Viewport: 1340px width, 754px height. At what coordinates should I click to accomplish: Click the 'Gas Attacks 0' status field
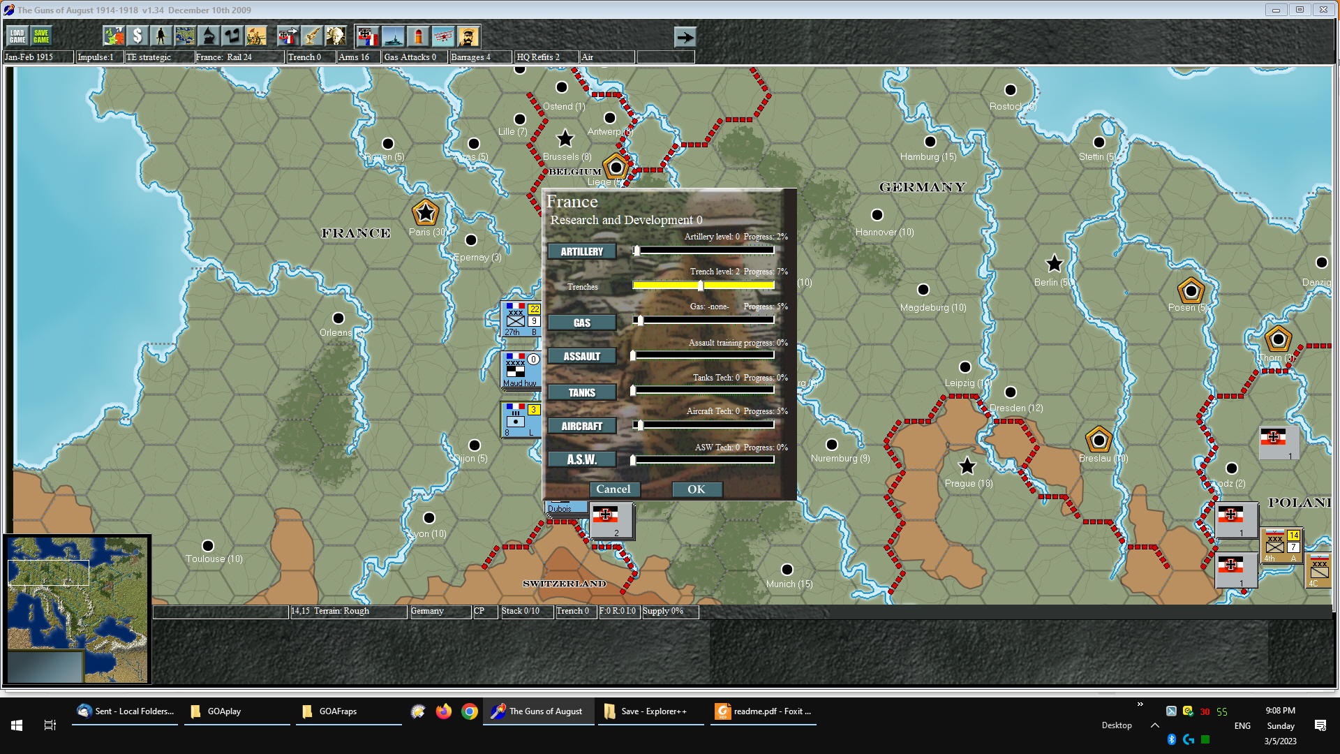point(415,57)
